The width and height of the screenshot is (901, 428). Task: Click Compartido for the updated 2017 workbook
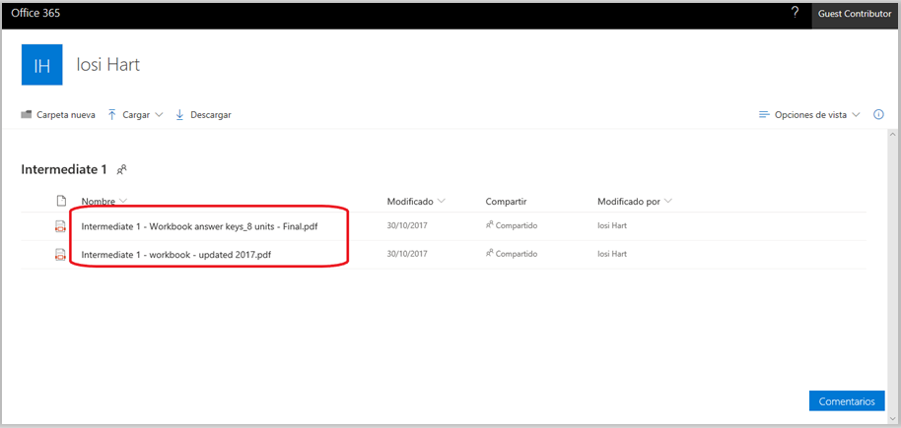512,254
